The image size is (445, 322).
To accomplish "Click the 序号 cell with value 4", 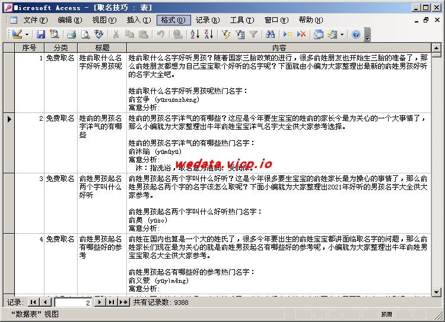I will (29, 263).
